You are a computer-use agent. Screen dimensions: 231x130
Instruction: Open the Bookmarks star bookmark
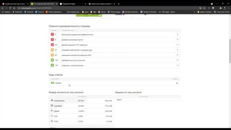pyautogui.click(x=18, y=12)
